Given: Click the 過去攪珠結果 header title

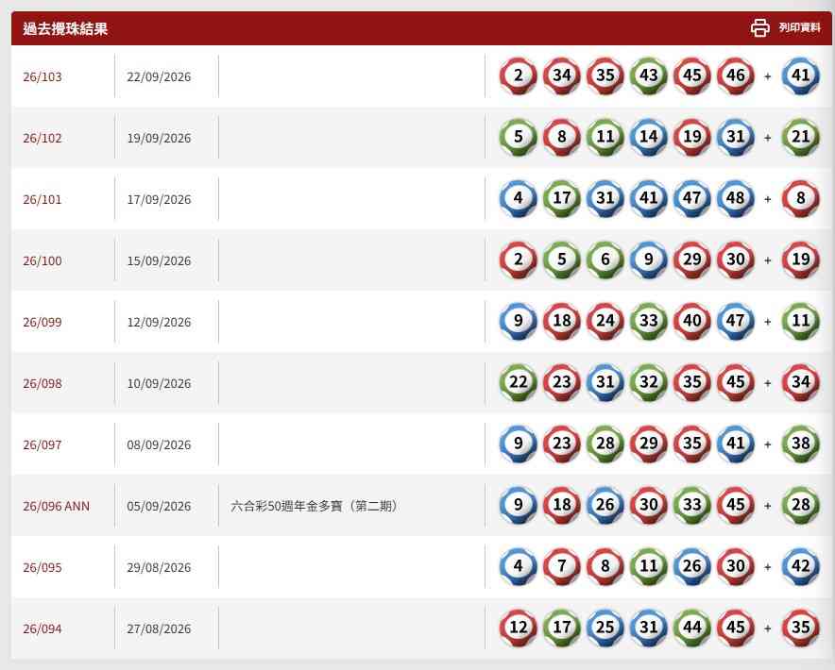Looking at the screenshot, I should pyautogui.click(x=65, y=28).
